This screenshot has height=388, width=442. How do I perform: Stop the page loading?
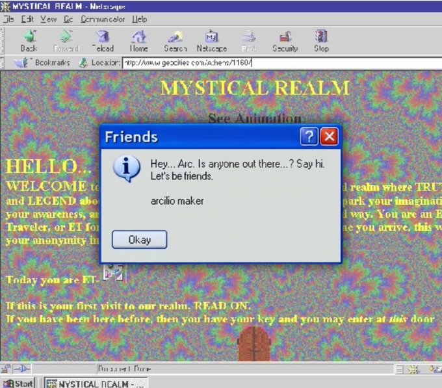321,41
